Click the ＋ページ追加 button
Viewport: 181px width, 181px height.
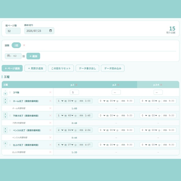[12, 68]
